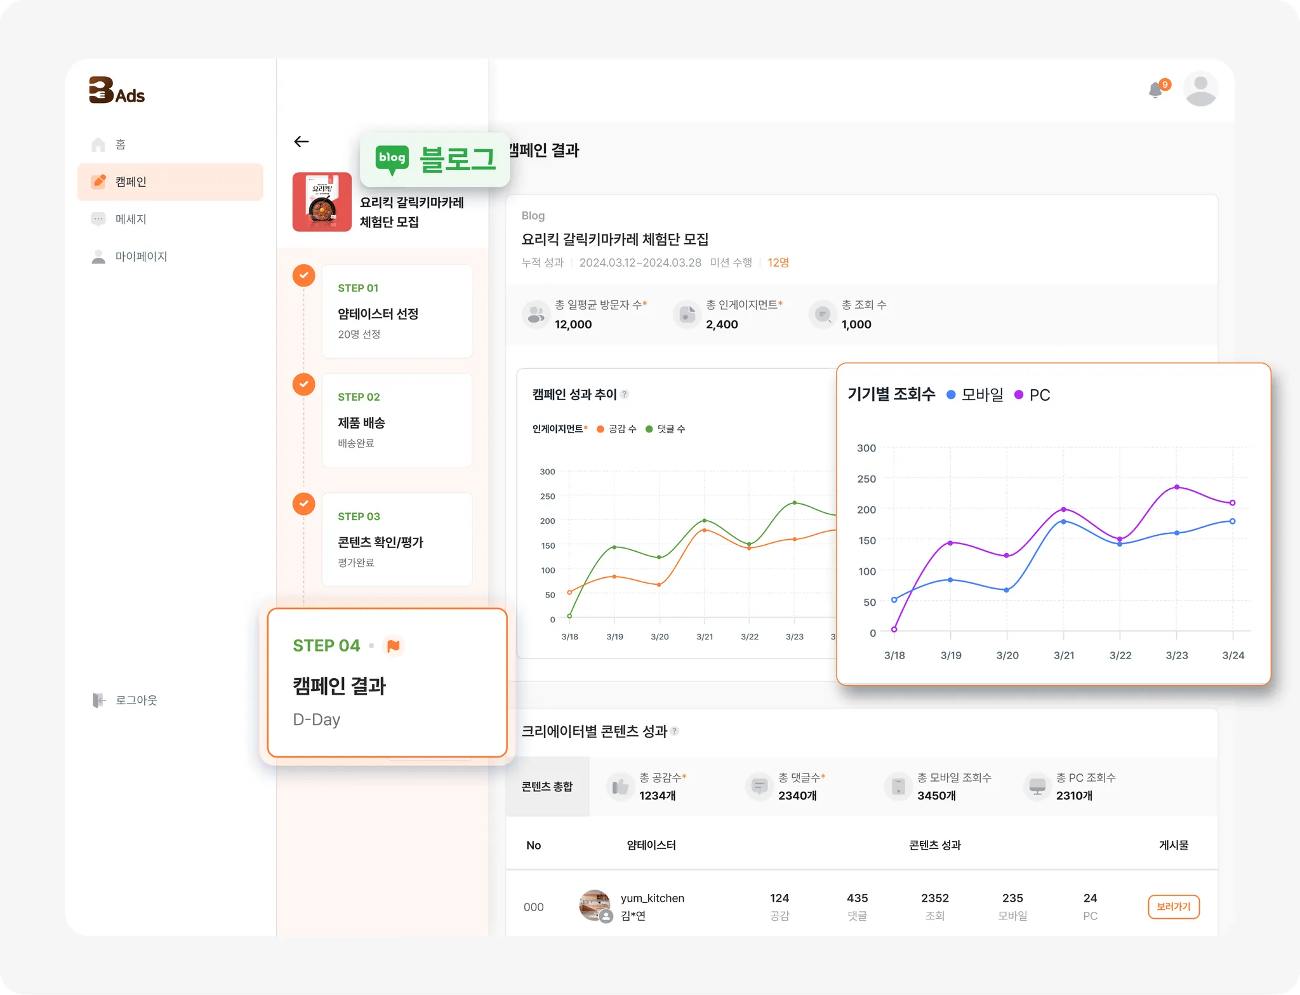Click the 3Ads logo

tap(117, 91)
